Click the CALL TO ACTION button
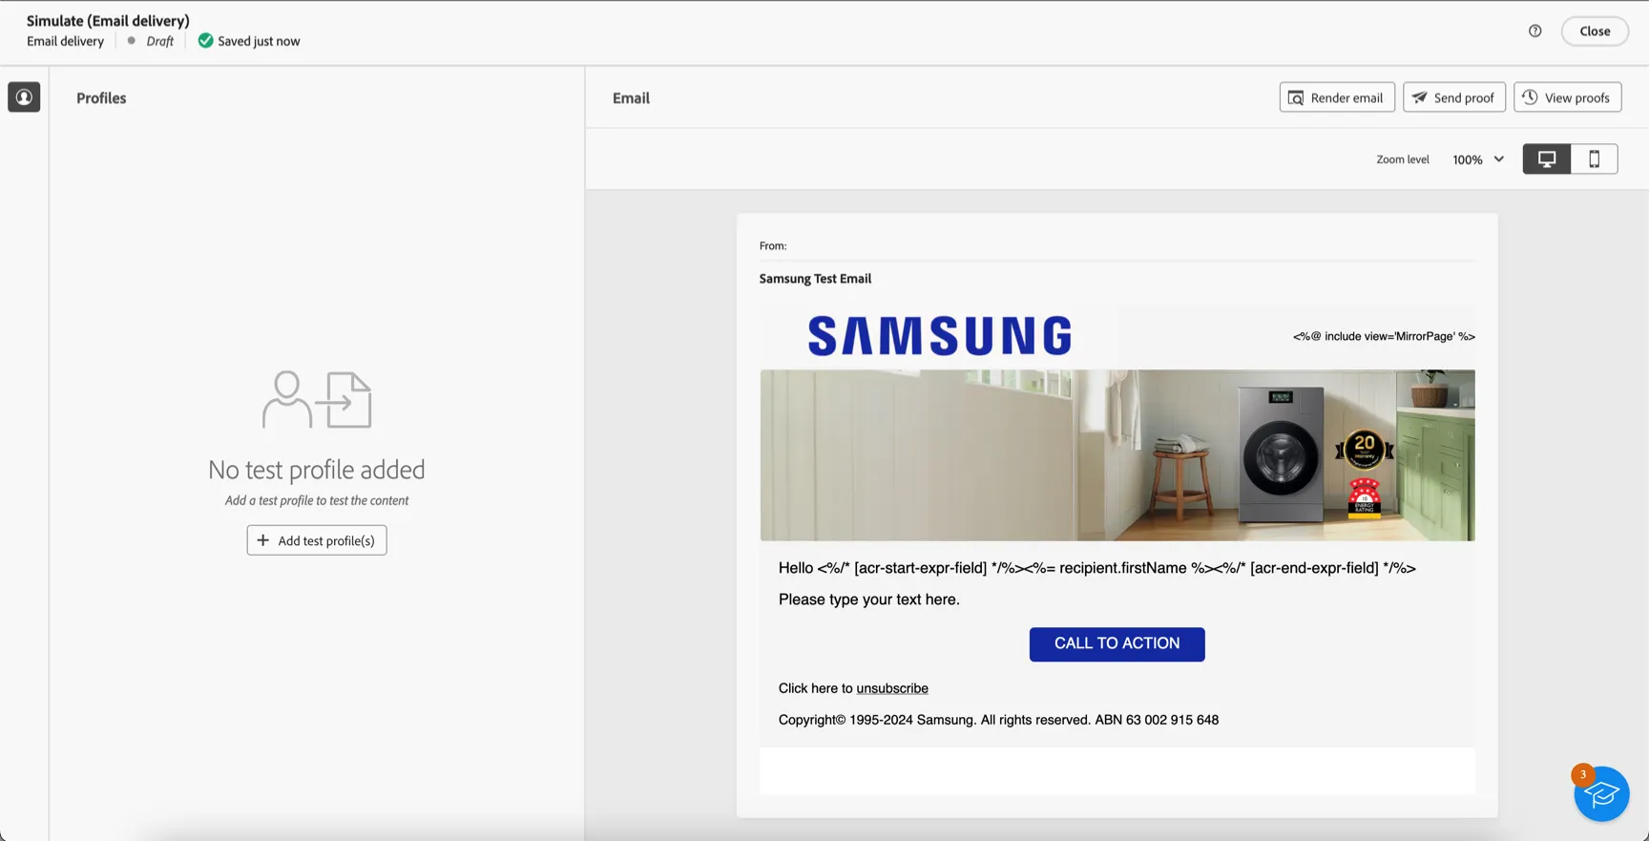This screenshot has height=841, width=1649. 1117,643
